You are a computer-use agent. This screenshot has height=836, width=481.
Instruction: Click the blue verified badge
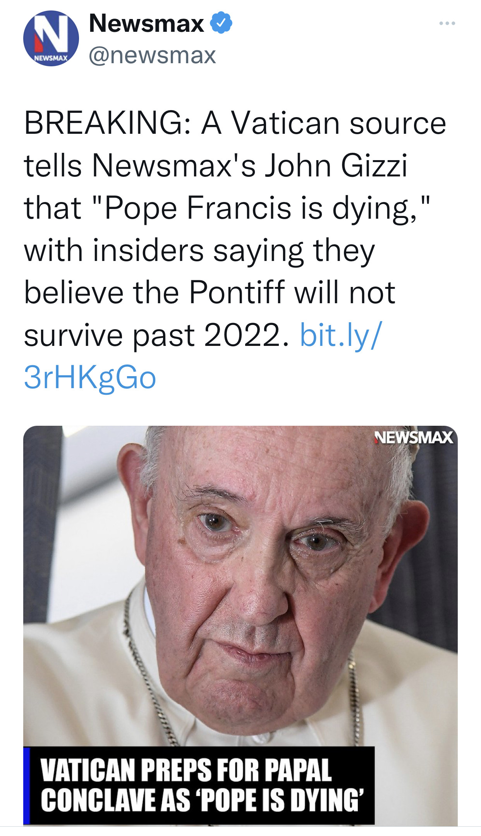[x=221, y=23]
